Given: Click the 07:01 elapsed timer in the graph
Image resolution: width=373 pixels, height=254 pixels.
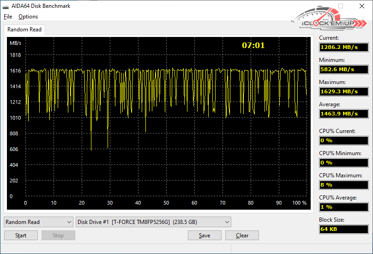Looking at the screenshot, I should (253, 45).
